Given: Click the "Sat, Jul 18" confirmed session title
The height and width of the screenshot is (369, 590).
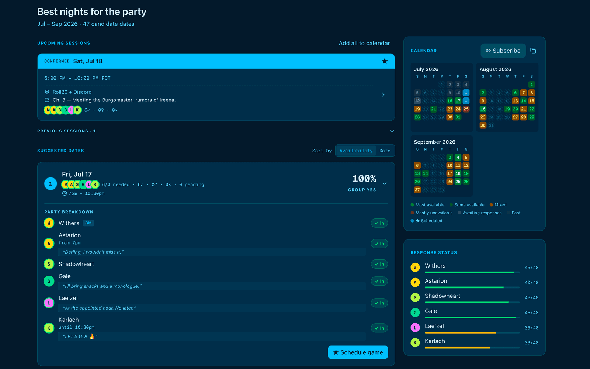Looking at the screenshot, I should pyautogui.click(x=88, y=61).
